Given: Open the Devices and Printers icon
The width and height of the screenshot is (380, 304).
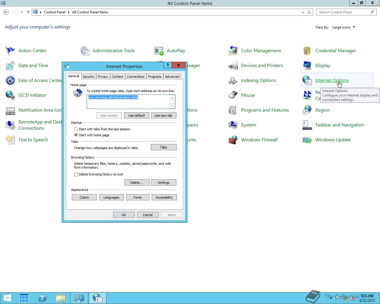Looking at the screenshot, I should 233,66.
